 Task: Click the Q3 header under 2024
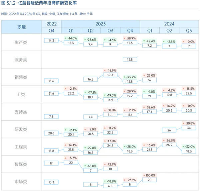[189, 31]
